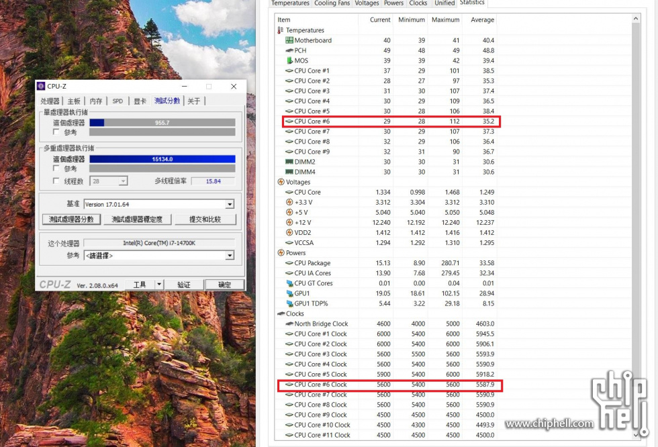This screenshot has width=658, height=447.
Task: Click the lightning icon for +5 V
Action: click(289, 212)
